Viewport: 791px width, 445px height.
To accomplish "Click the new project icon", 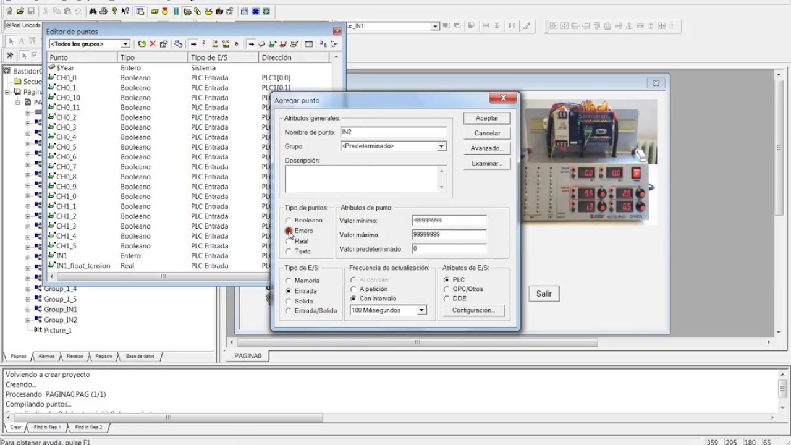I will 9,11.
